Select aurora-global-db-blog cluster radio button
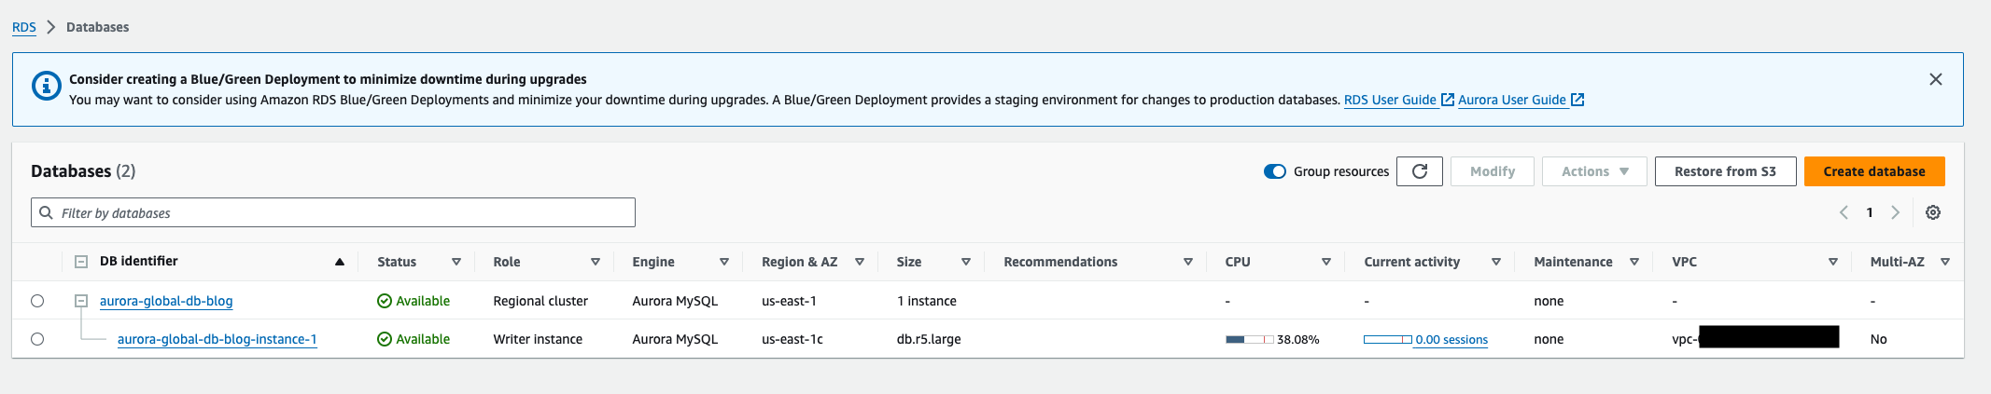Screen dimensions: 1991x394 pyautogui.click(x=37, y=301)
